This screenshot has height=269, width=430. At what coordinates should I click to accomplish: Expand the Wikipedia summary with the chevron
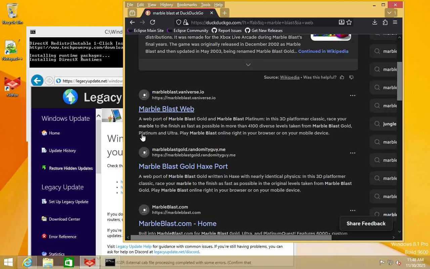point(248,65)
